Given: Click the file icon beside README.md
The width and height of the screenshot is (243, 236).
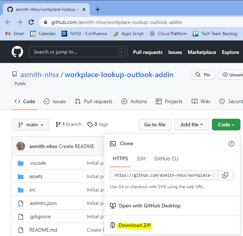Looking at the screenshot, I should point(21,230).
